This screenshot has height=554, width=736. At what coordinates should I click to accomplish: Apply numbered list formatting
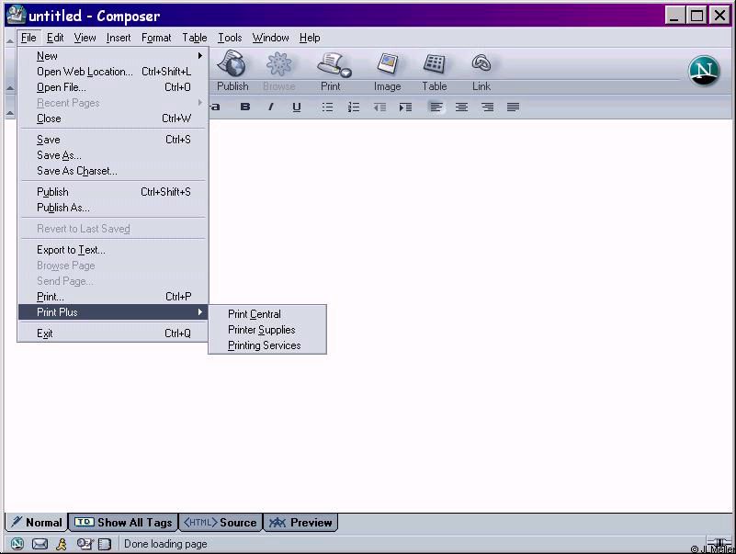click(354, 107)
